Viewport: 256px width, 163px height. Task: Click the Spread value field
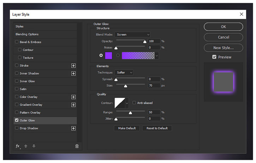coord(154,79)
